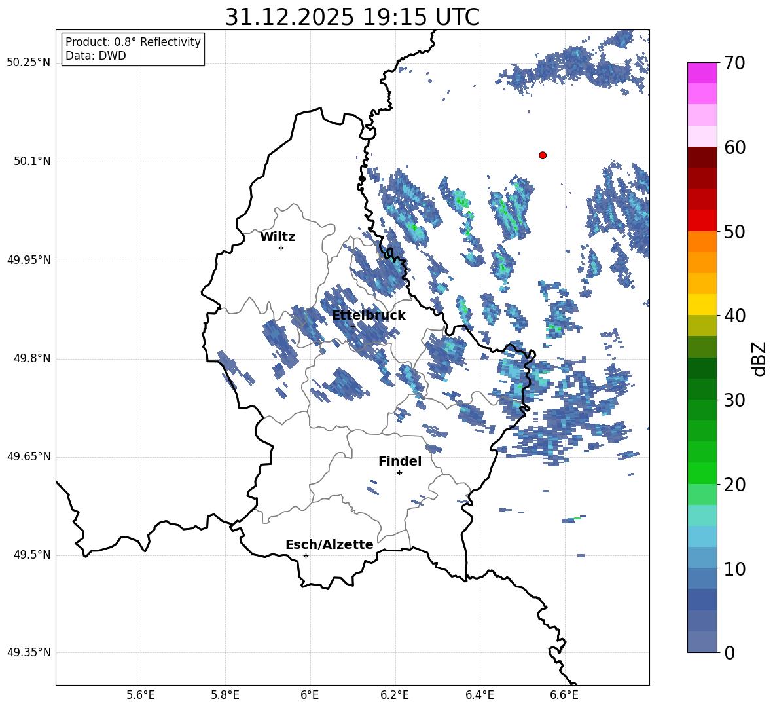Click the Findel cross marker
This screenshot has height=708, width=775.
click(400, 473)
